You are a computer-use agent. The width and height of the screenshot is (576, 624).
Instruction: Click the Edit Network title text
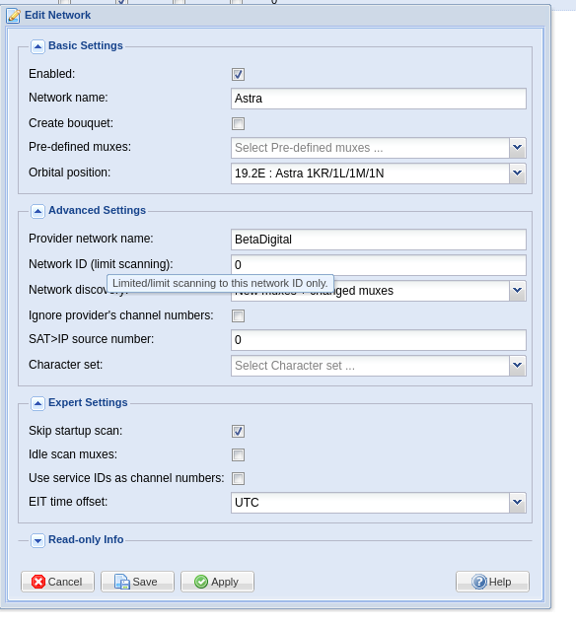click(58, 15)
